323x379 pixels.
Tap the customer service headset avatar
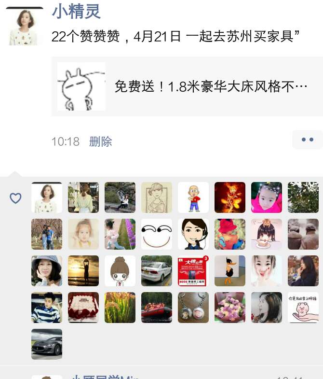[193, 234]
